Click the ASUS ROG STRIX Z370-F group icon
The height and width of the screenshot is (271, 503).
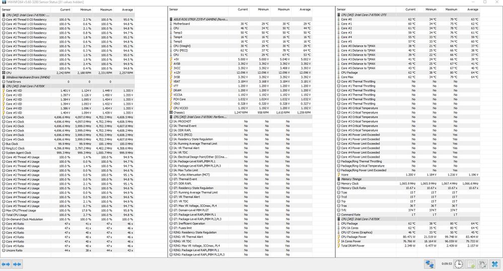171,19
